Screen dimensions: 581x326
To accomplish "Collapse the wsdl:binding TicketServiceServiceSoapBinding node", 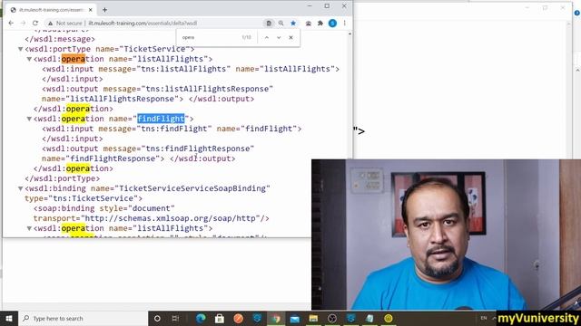I will coord(21,188).
